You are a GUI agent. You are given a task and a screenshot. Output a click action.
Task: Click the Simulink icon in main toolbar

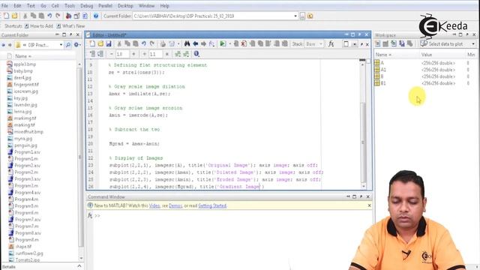tap(68, 16)
